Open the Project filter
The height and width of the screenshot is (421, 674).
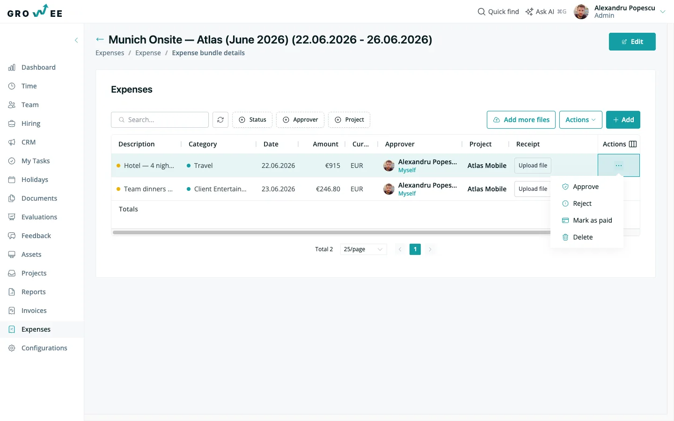[349, 120]
